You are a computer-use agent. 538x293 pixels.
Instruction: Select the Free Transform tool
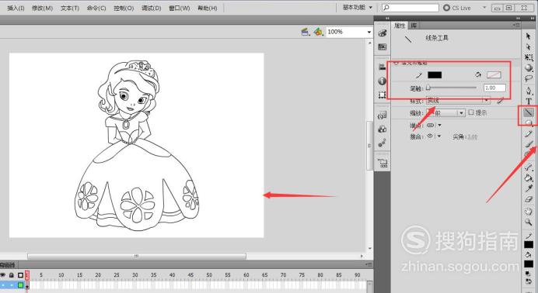[x=529, y=57]
